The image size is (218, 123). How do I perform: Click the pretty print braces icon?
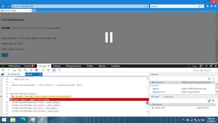43,70
